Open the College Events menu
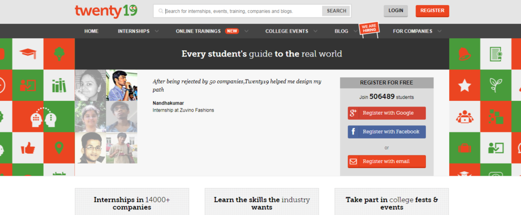 click(x=287, y=31)
